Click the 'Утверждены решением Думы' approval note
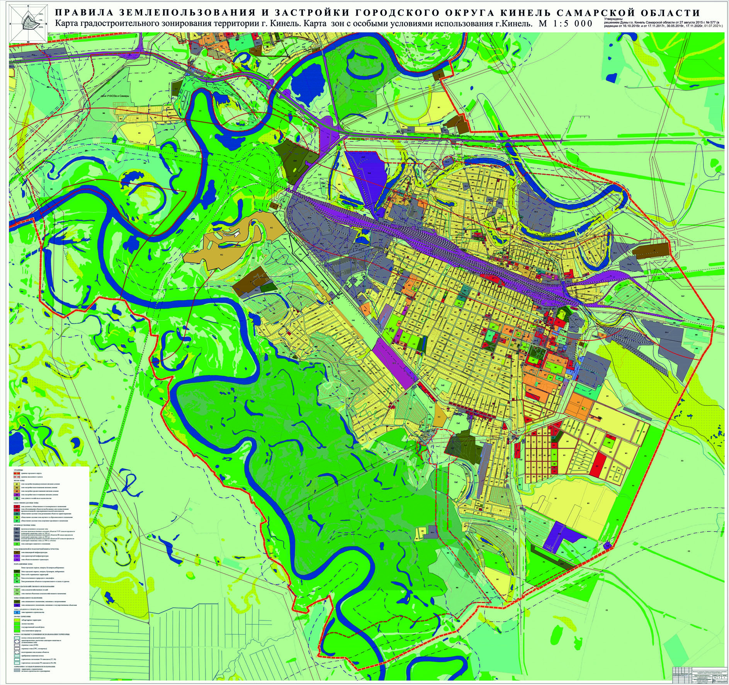The width and height of the screenshot is (729, 685). coord(663,24)
